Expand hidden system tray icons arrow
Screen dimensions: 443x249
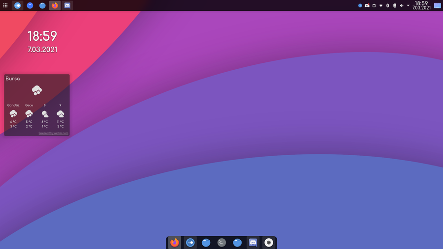pyautogui.click(x=408, y=5)
